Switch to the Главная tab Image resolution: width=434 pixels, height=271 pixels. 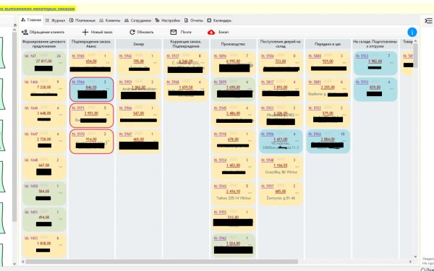coord(31,20)
